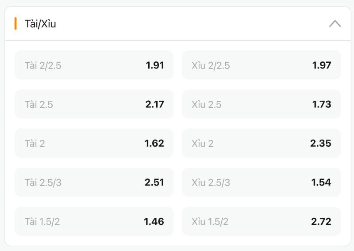Choose the Xỉu 2.5 bet option

pyautogui.click(x=261, y=104)
